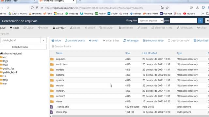Refresh list with Recarregar
The image size is (209, 117).
(131, 41)
